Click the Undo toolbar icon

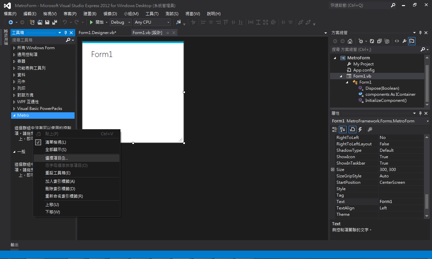click(x=65, y=22)
